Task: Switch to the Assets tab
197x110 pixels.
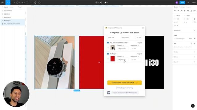Action: (11, 7)
